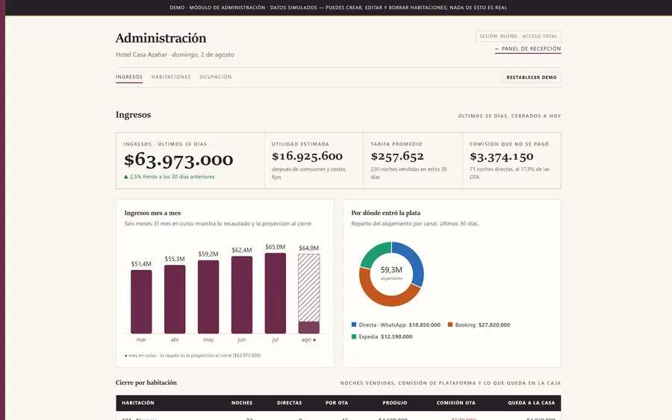Image resolution: width=672 pixels, height=420 pixels.
Task: Click the $3.374.150 comisión value
Action: click(x=502, y=156)
